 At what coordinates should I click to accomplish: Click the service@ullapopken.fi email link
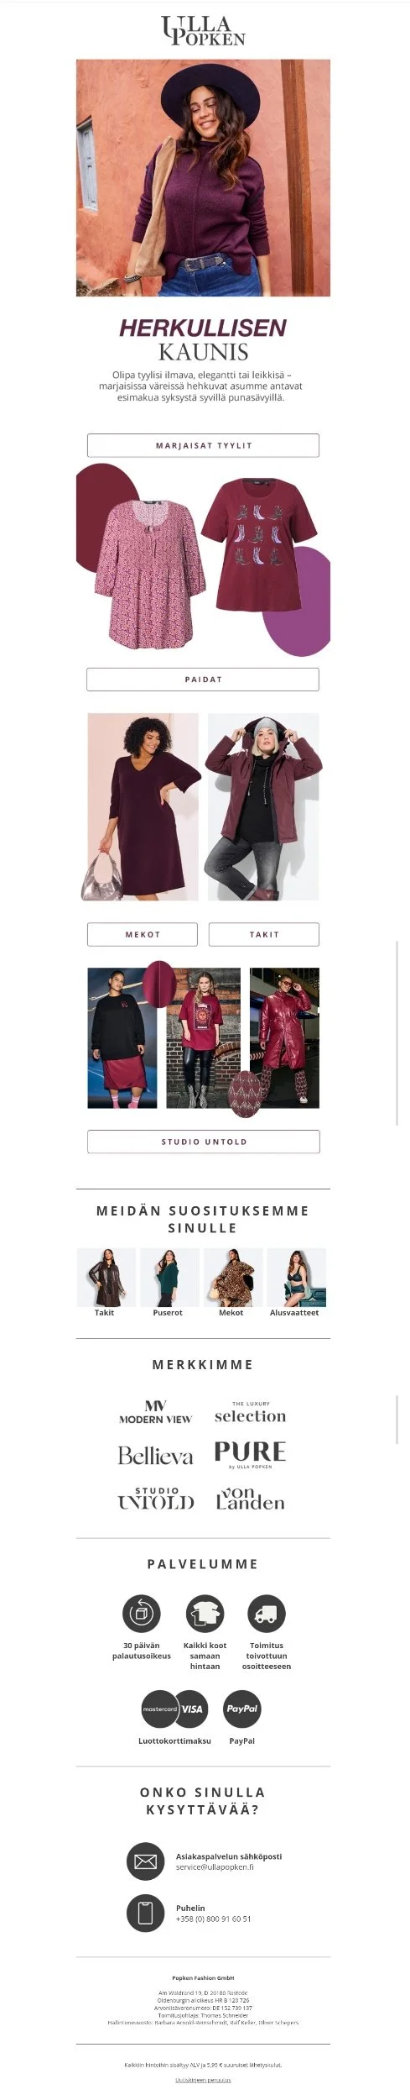(215, 1890)
